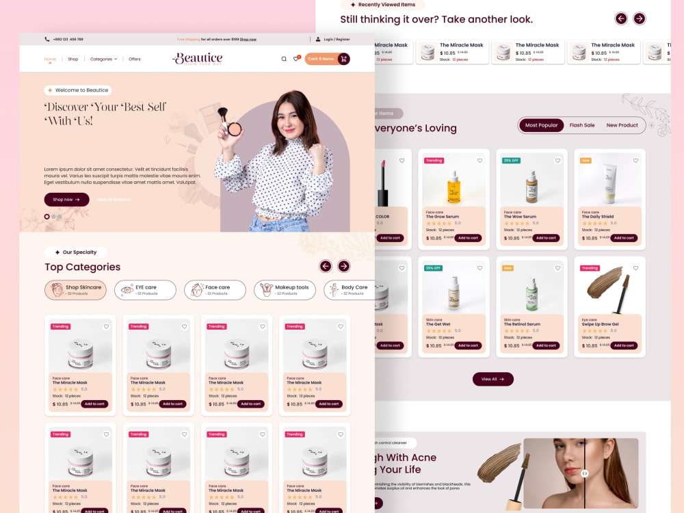Open search with the magnifier icon
Viewport: 684px width, 513px height.
click(x=284, y=59)
